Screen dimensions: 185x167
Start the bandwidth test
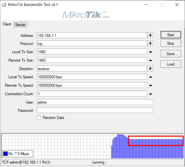coord(171,35)
